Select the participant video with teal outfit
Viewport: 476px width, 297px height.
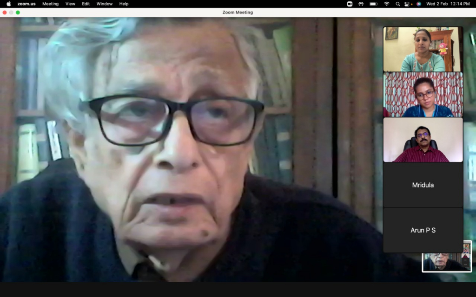coord(423,49)
